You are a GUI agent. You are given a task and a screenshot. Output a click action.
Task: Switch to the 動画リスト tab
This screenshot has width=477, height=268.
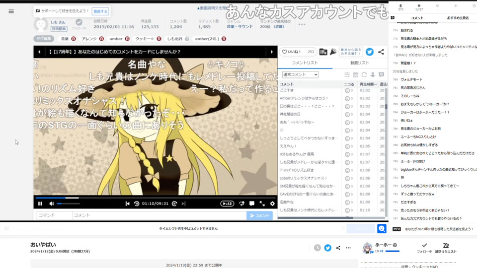[x=360, y=63]
